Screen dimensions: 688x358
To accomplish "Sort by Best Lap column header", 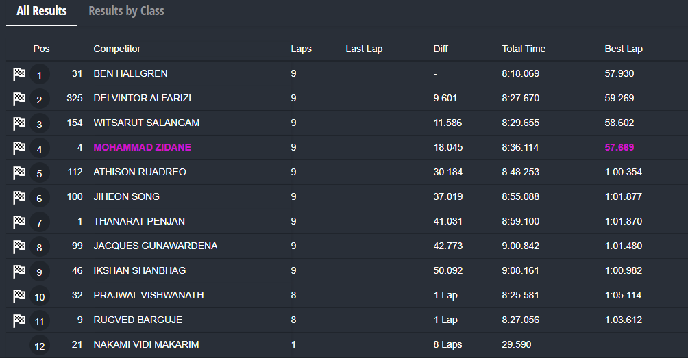I will tap(623, 49).
